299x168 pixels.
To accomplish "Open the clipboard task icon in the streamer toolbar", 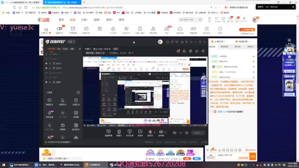I will click(x=140, y=29).
